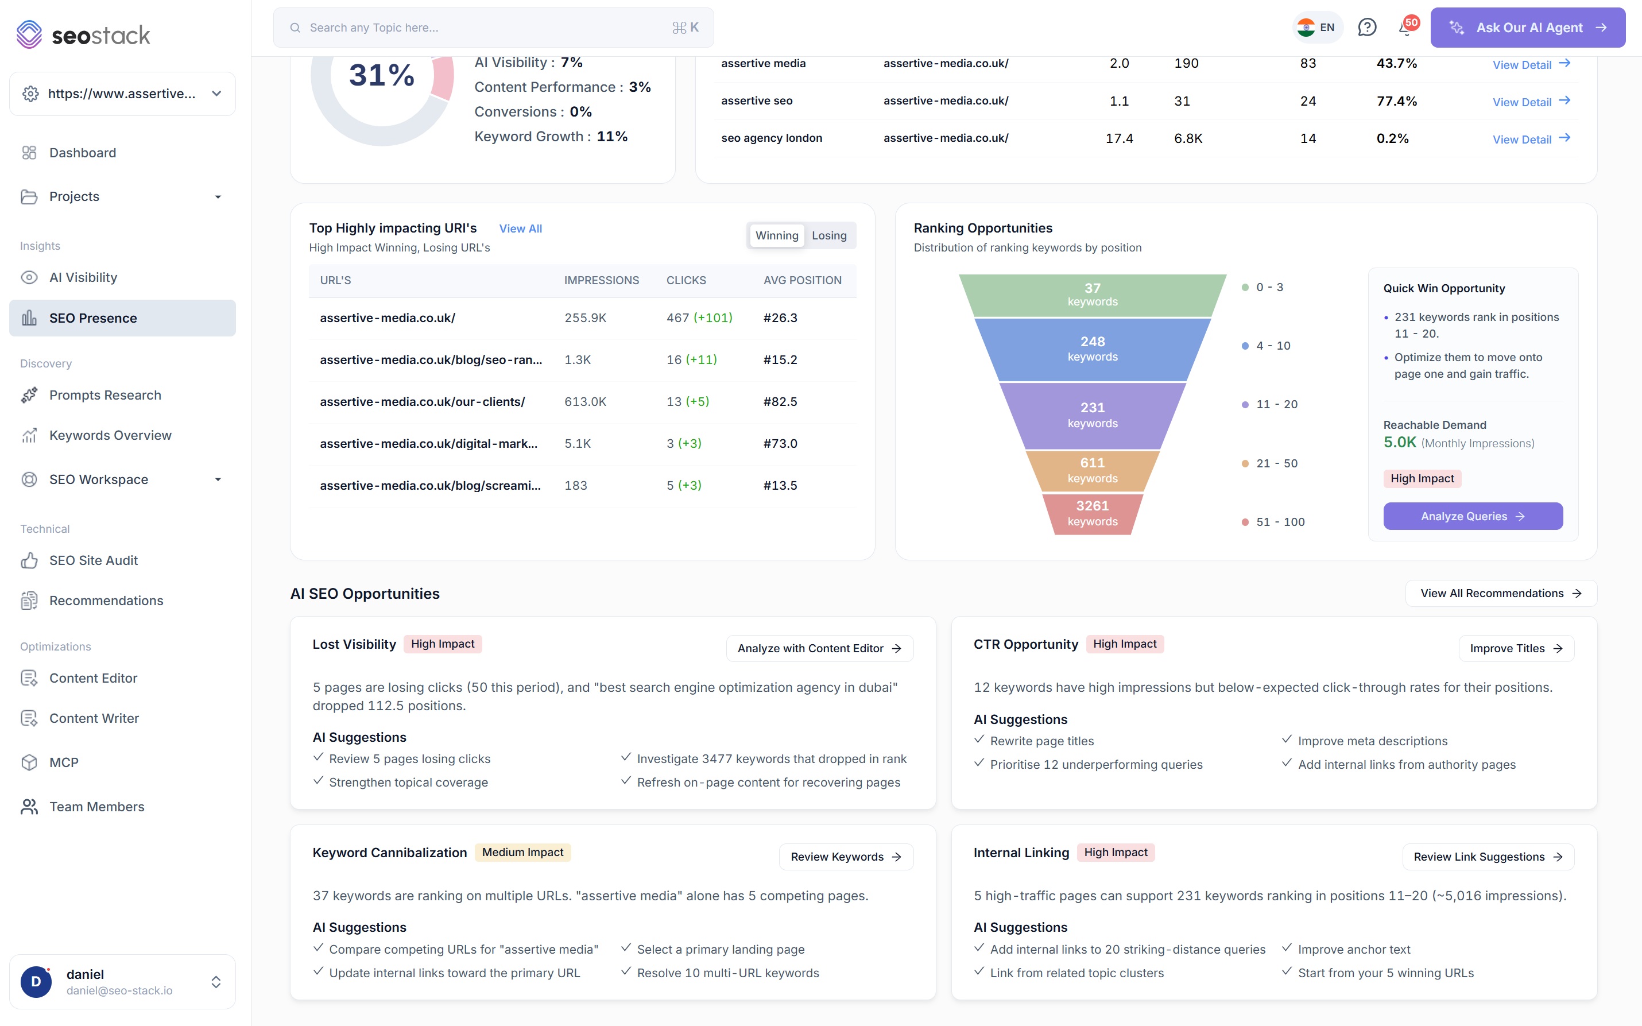Switch URL table to Losing
This screenshot has width=1642, height=1026.
(829, 235)
